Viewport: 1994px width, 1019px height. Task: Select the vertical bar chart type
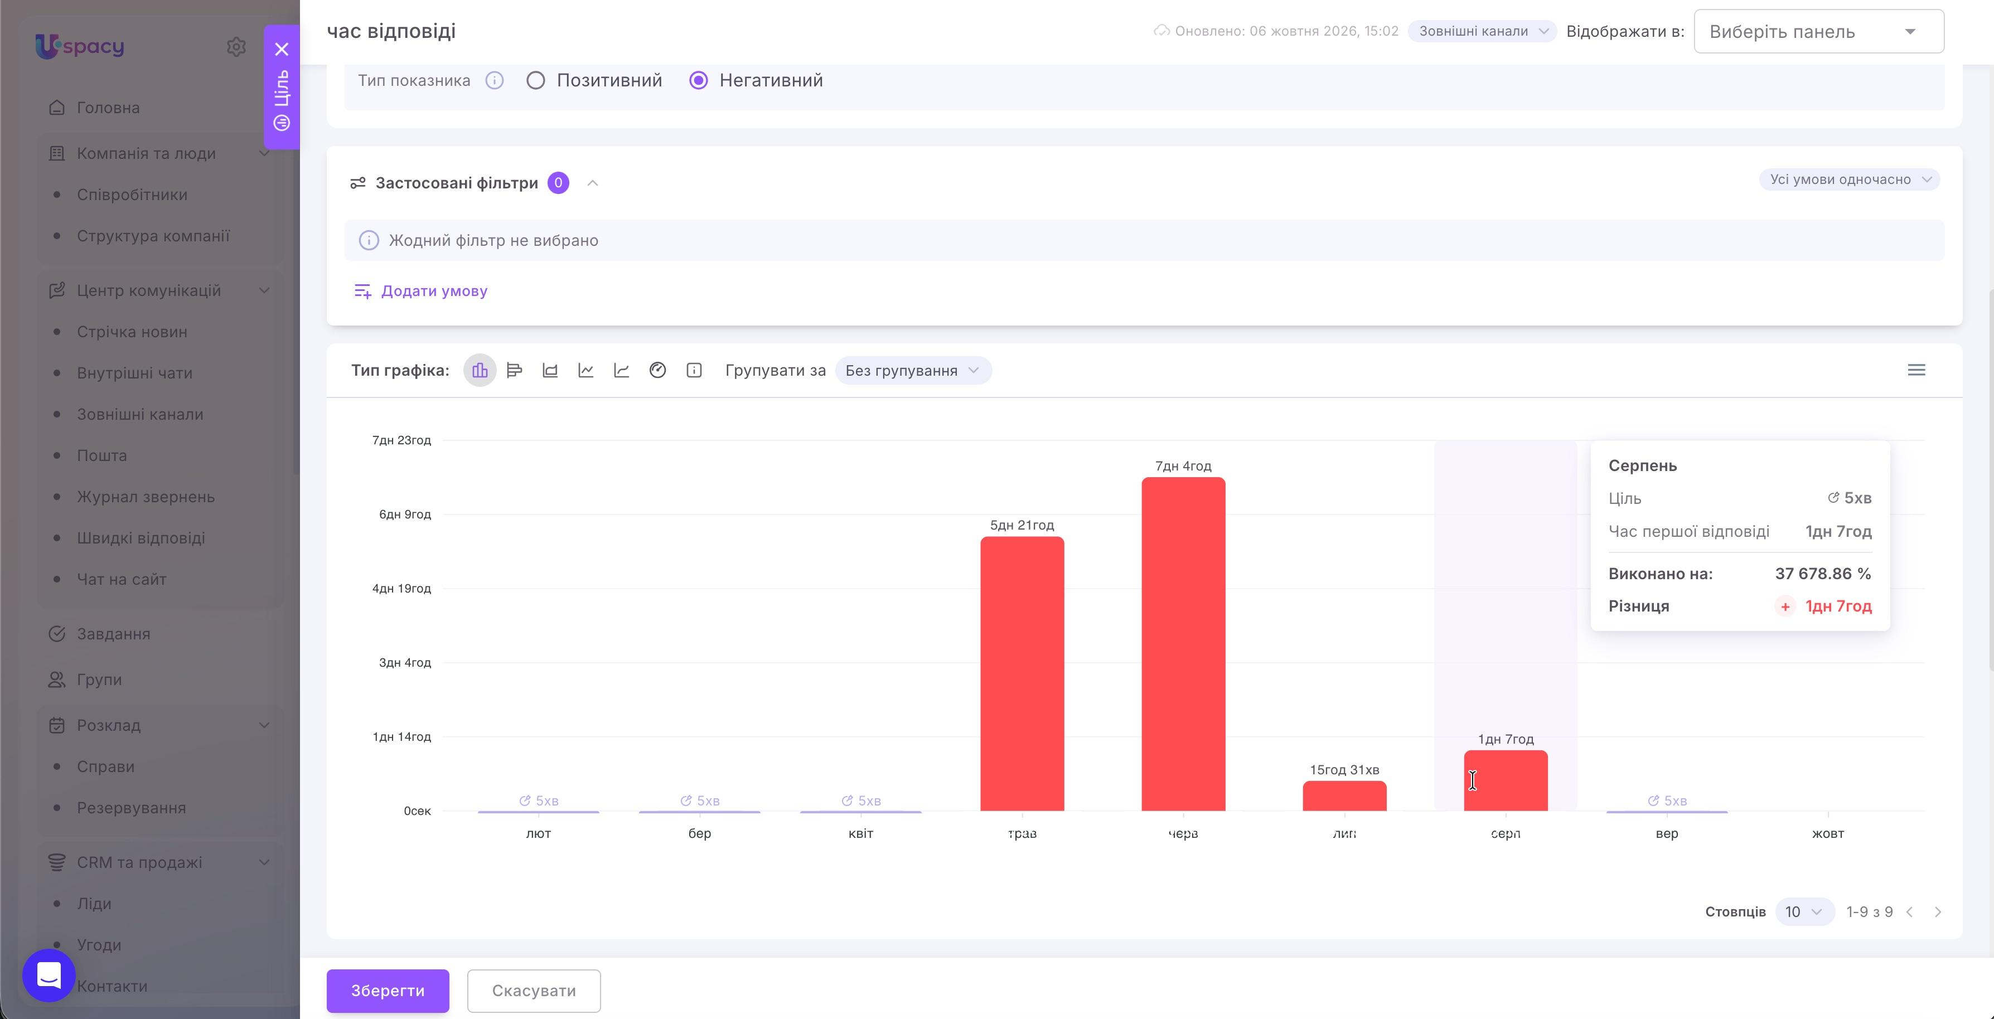(480, 371)
